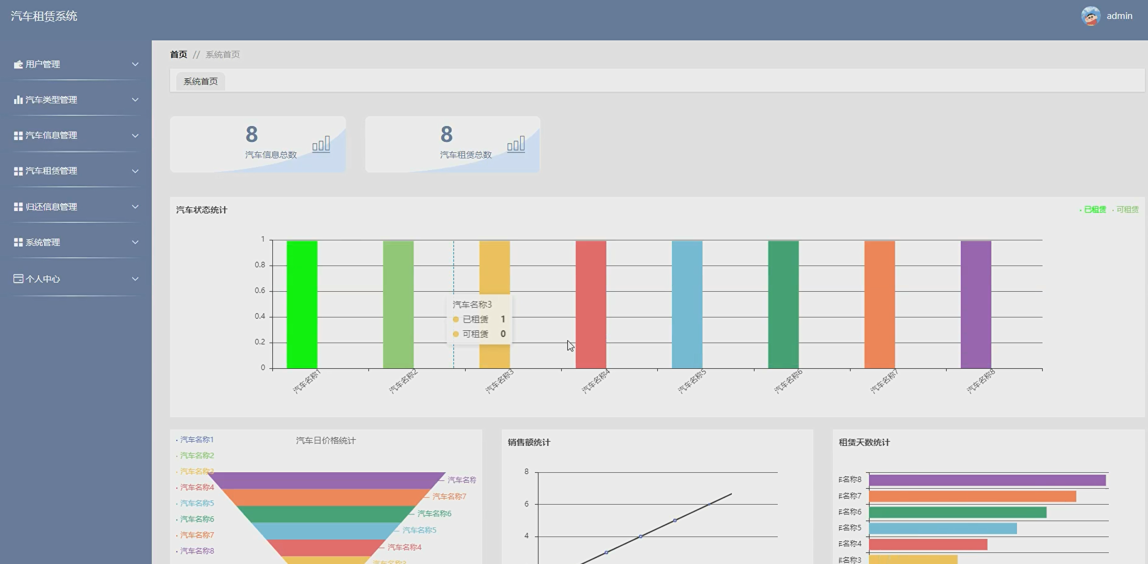1148x564 pixels.
Task: Click the 销售额统计 chart title
Action: pyautogui.click(x=529, y=442)
